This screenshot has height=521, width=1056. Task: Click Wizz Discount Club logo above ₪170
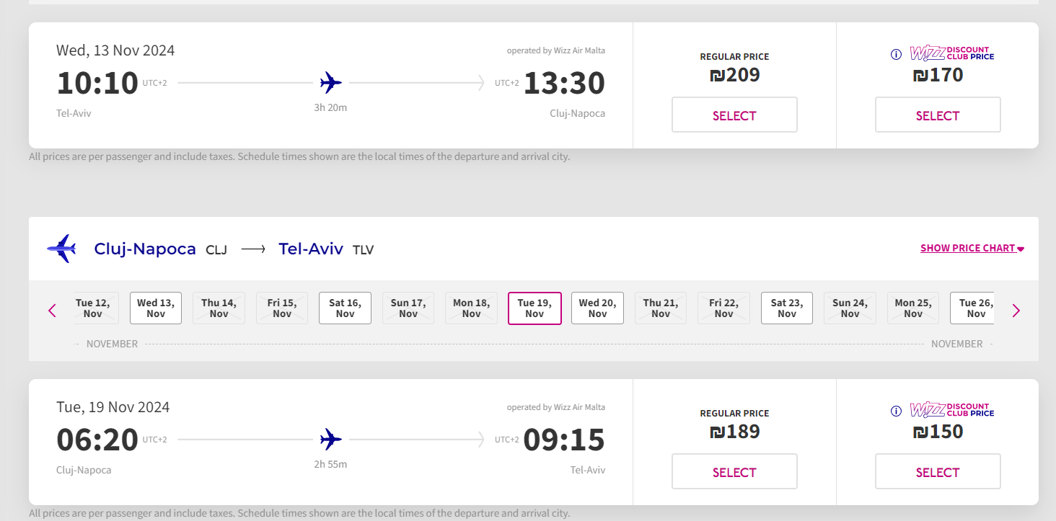pyautogui.click(x=951, y=53)
